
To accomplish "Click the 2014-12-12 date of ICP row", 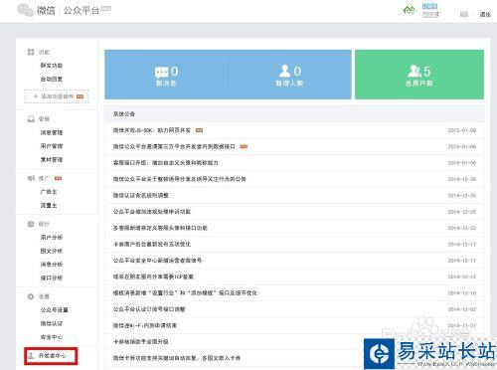I will (x=462, y=277).
